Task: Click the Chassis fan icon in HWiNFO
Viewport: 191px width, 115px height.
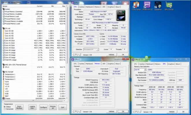Action: (3, 98)
